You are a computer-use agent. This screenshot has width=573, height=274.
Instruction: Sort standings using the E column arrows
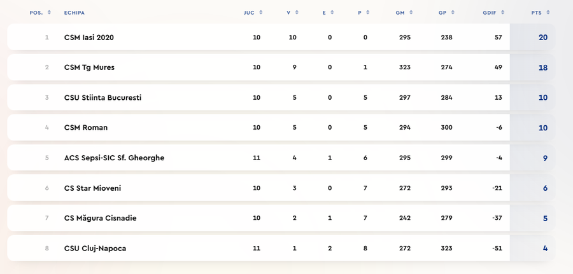(332, 13)
